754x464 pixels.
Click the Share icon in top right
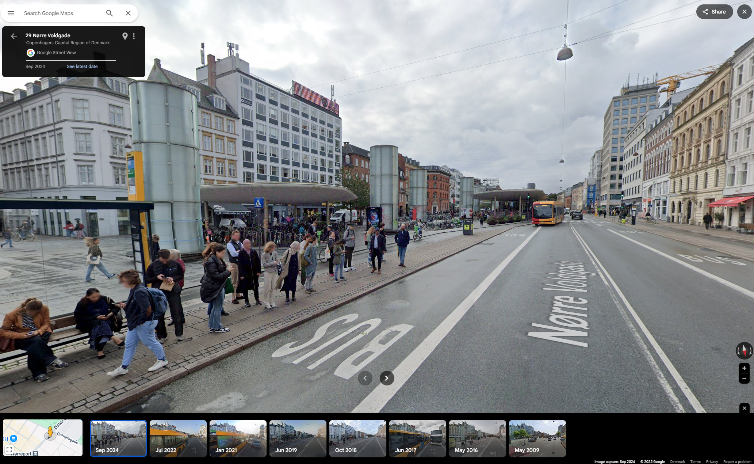pos(714,11)
